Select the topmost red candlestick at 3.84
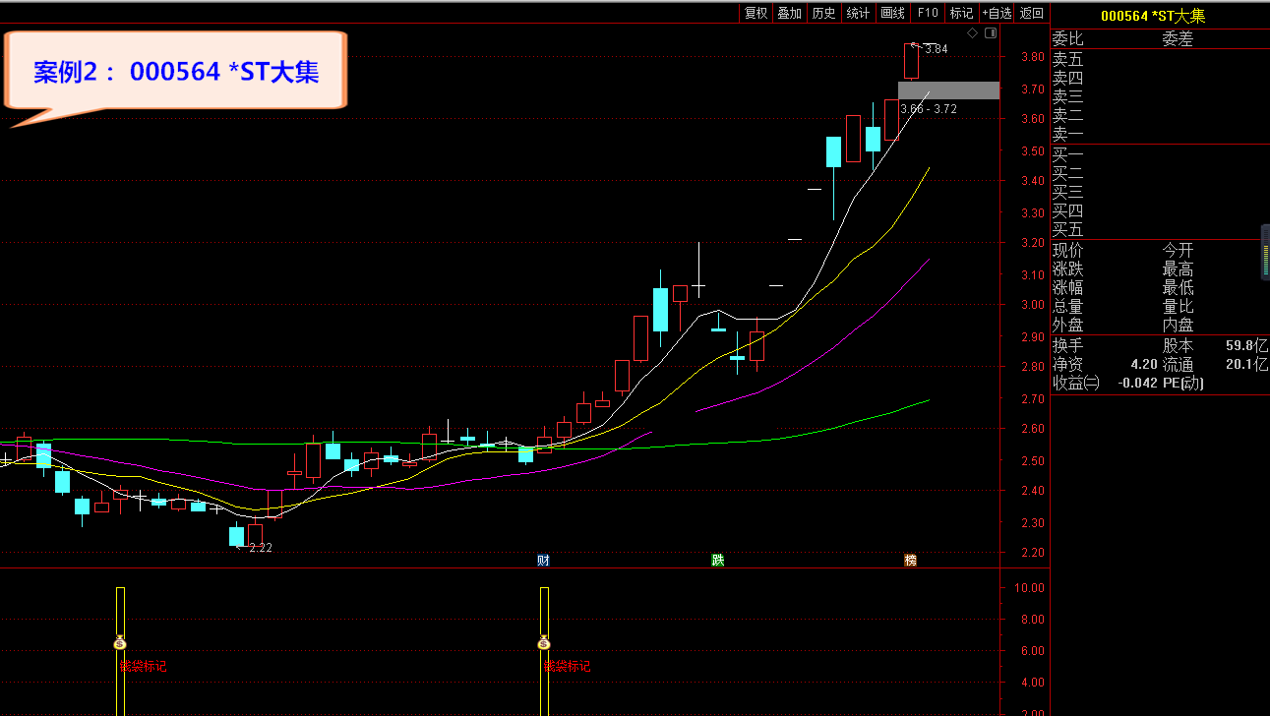1270x716 pixels. (911, 61)
